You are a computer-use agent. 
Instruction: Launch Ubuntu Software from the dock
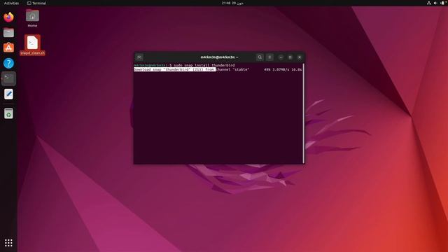(8, 48)
